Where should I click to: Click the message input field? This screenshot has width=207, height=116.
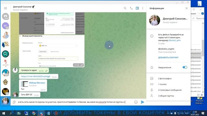point(75,102)
